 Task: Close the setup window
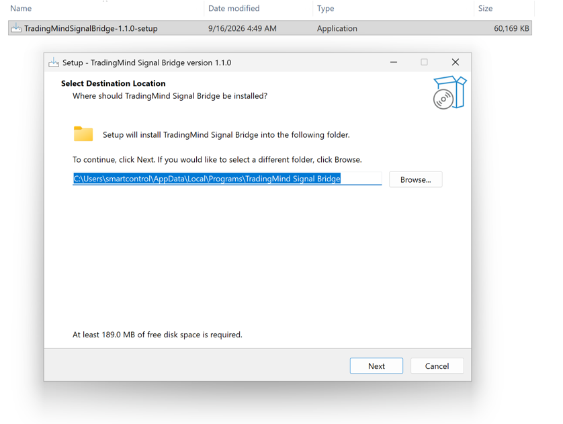[456, 62]
